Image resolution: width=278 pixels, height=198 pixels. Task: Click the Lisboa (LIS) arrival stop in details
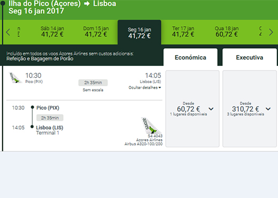pyautogui.click(x=50, y=127)
